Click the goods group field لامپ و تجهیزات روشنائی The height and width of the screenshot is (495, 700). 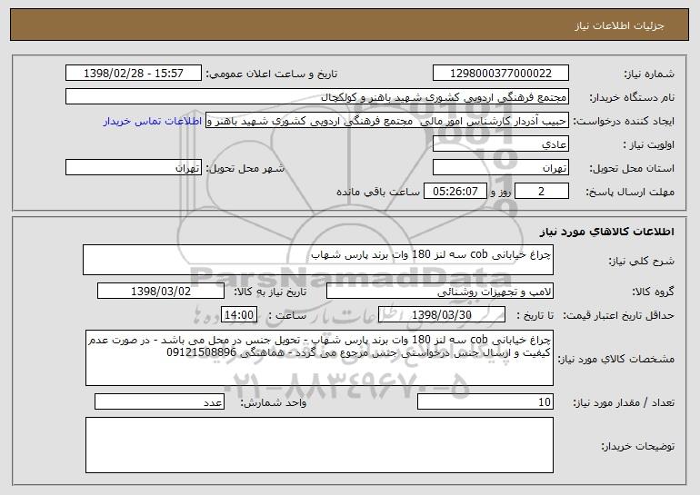pyautogui.click(x=440, y=292)
